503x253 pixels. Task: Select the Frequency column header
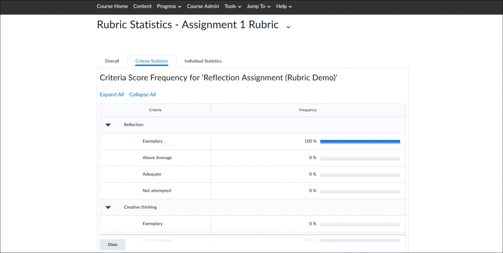(308, 110)
